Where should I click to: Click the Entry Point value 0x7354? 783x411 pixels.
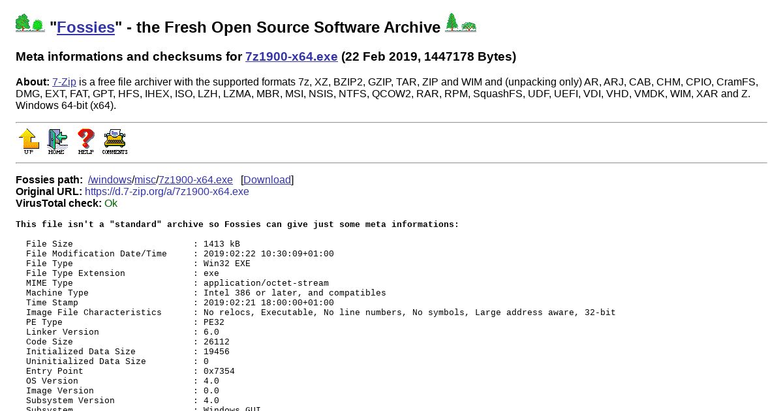(x=219, y=371)
